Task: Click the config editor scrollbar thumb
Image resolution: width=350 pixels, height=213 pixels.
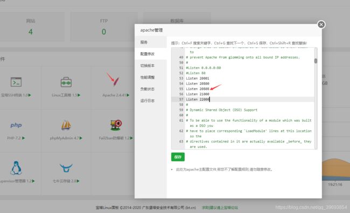Action: point(316,61)
